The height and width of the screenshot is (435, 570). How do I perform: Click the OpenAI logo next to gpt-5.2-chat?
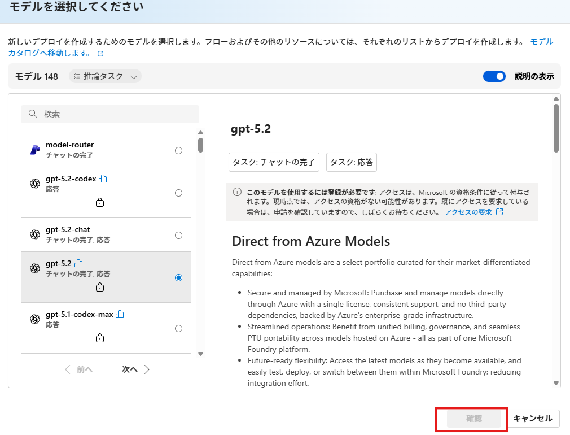pyautogui.click(x=34, y=234)
